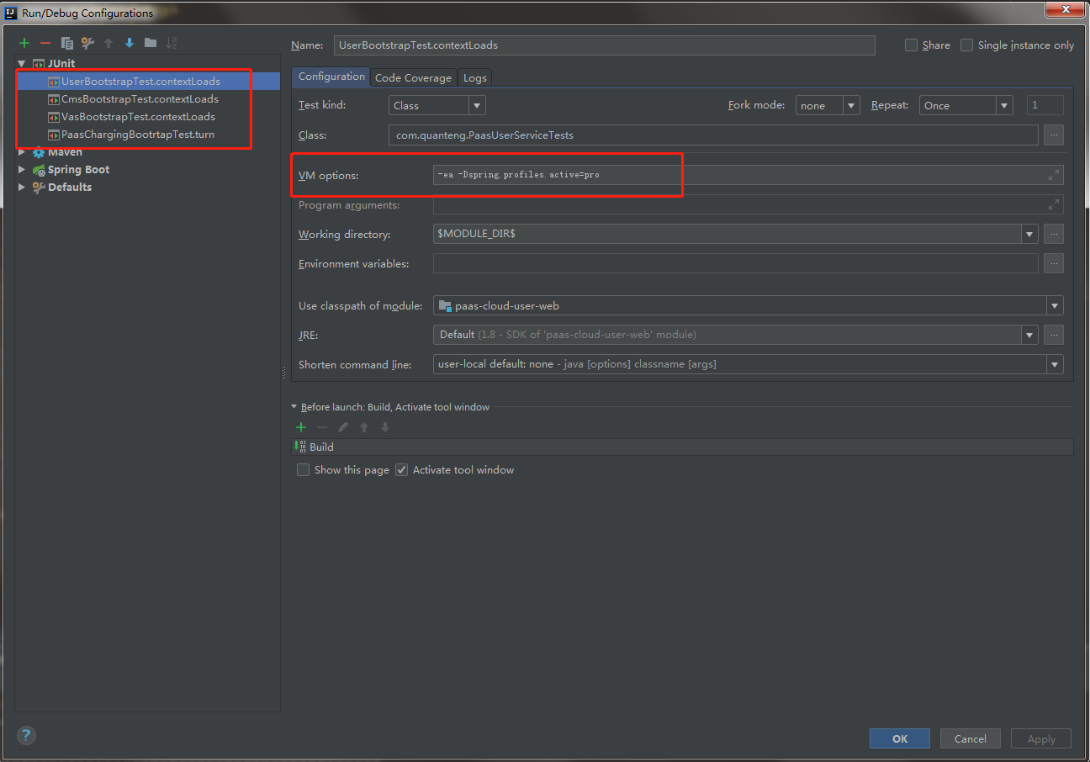Select the Build task in Before launch list

click(x=682, y=447)
